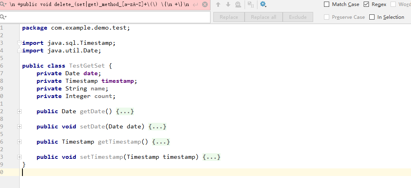Expand folded setDate method via gutter plus
The width and height of the screenshot is (411, 188).
click(x=19, y=126)
